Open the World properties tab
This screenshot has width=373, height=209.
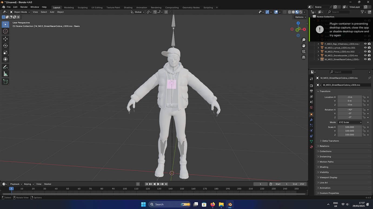(311, 107)
